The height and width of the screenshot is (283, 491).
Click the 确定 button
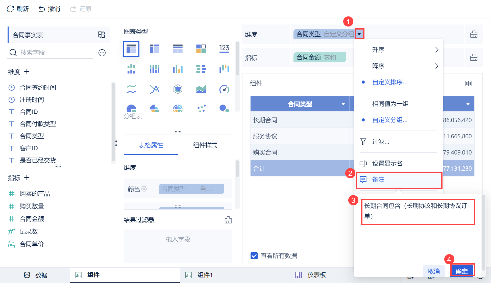[461, 271]
